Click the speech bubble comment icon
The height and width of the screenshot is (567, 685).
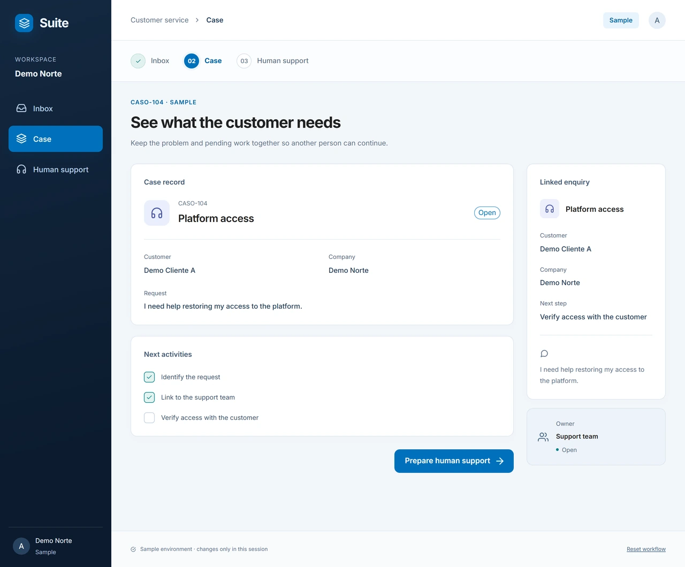pyautogui.click(x=544, y=354)
